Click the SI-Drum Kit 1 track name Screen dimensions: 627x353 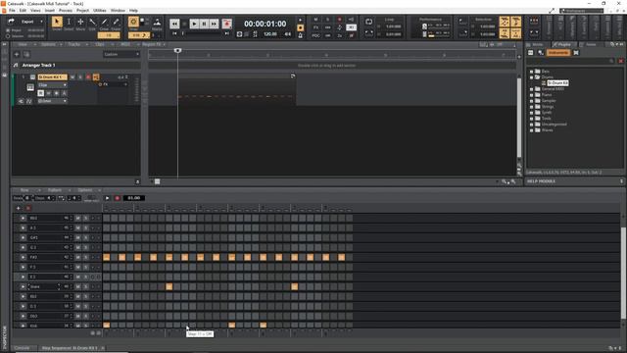pos(52,76)
